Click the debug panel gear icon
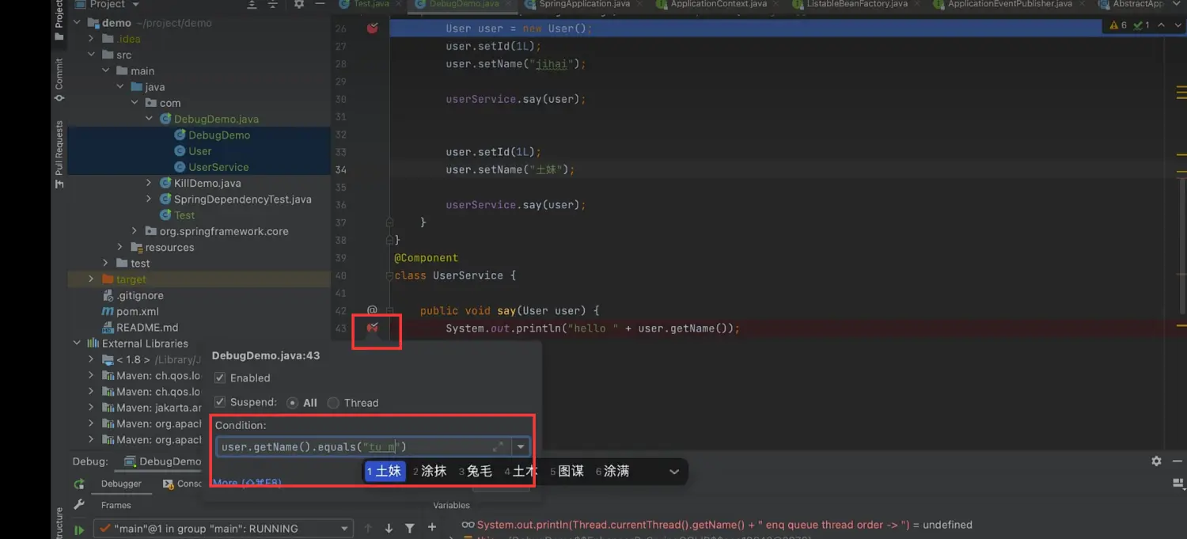The height and width of the screenshot is (539, 1187). click(x=1156, y=461)
